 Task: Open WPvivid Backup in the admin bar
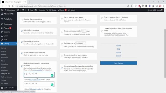point(51,10)
